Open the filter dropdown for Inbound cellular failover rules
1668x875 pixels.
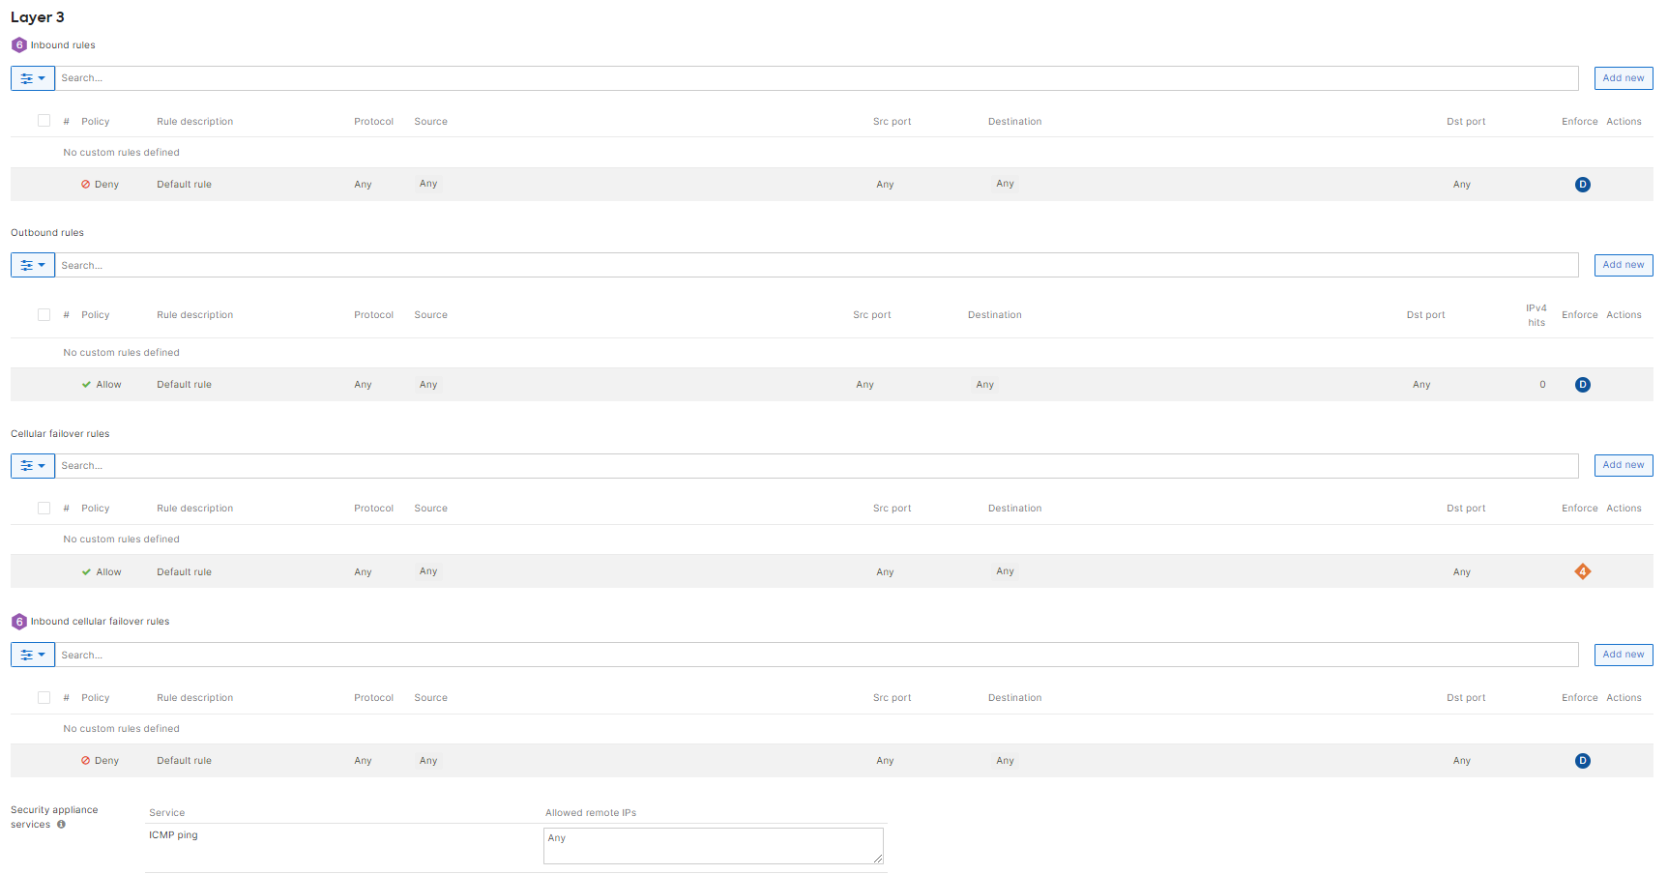32,655
